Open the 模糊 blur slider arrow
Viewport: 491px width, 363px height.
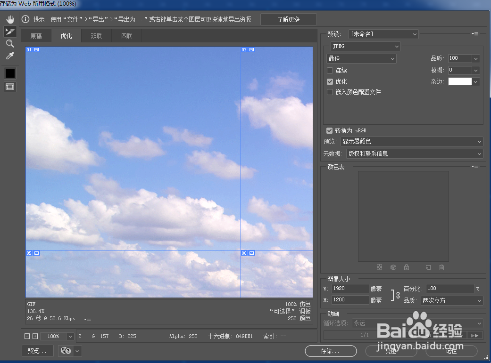[x=476, y=70]
